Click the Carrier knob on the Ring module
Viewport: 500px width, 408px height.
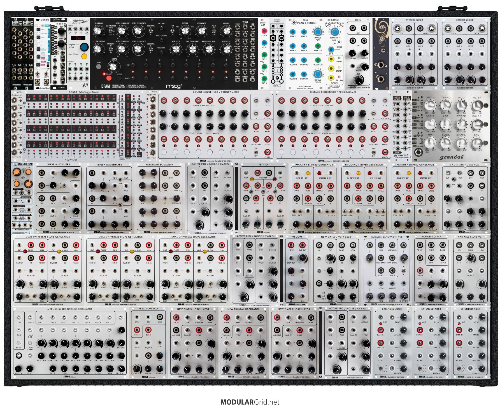364,52
